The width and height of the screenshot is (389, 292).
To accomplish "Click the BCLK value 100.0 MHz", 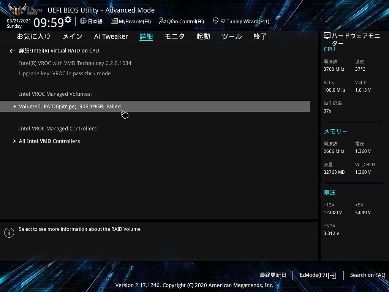I will point(334,90).
